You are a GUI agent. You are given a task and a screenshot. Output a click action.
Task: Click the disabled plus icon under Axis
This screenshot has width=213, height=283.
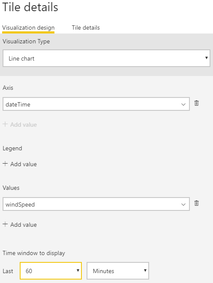tap(5, 124)
